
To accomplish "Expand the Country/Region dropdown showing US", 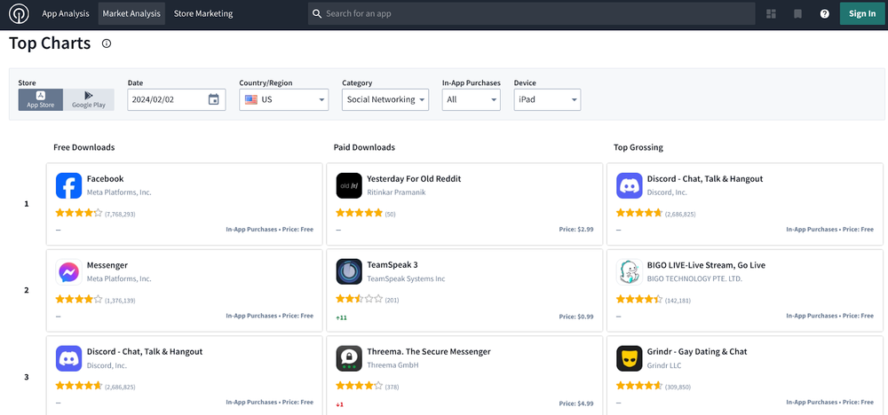I will click(283, 99).
